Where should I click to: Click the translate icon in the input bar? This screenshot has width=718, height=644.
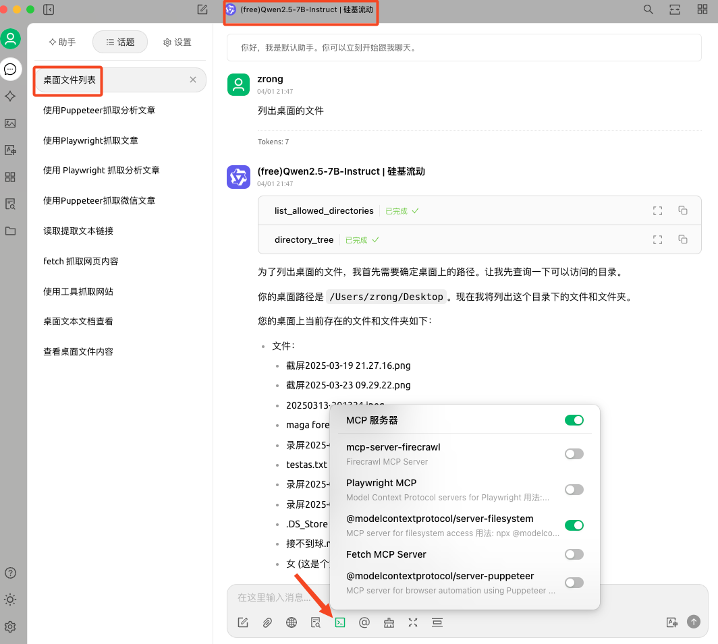(x=671, y=622)
